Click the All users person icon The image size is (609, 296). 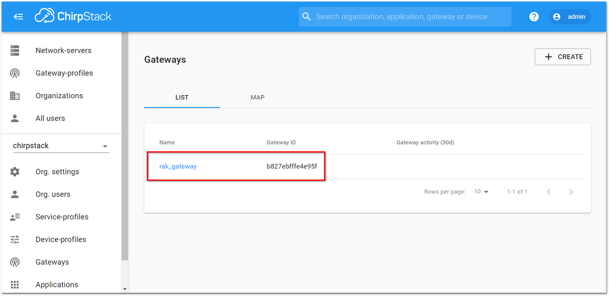pyautogui.click(x=15, y=118)
